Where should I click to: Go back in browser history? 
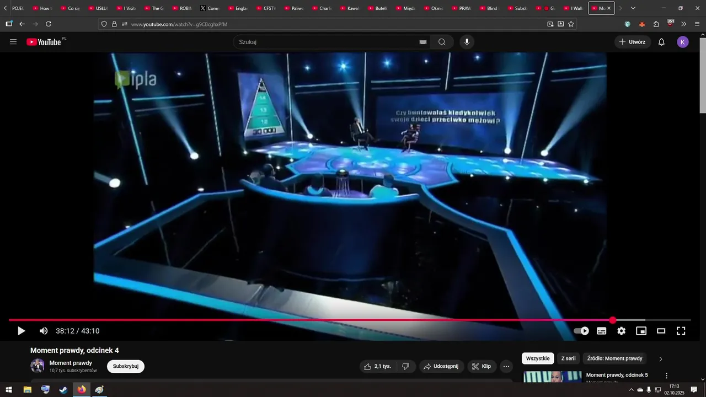point(22,24)
